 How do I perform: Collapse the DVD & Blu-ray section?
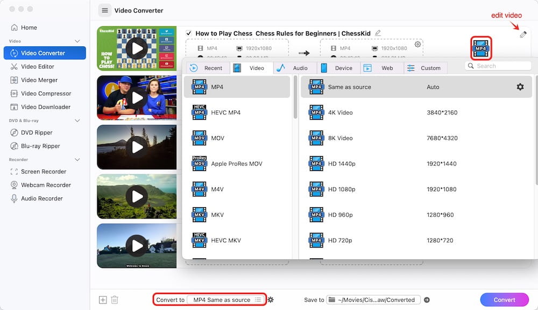(x=77, y=121)
